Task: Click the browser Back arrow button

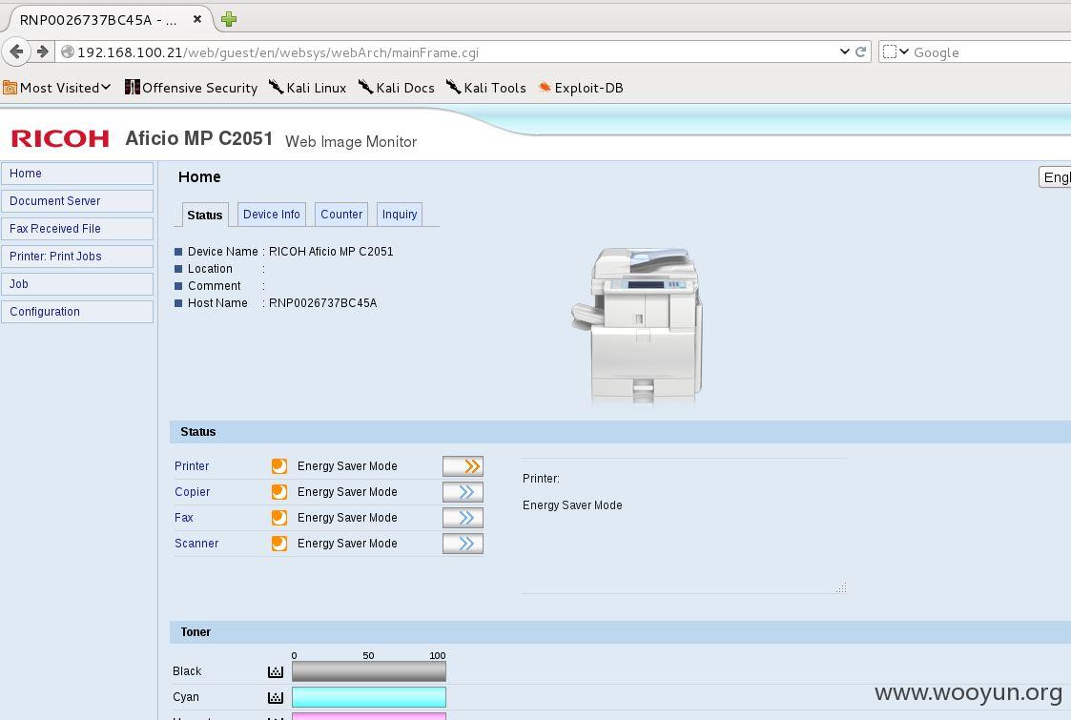Action: 16,51
